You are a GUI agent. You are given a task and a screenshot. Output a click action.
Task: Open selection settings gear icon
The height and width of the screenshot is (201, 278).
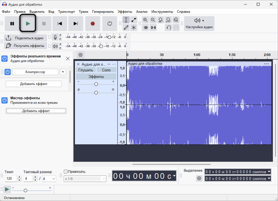(199, 178)
